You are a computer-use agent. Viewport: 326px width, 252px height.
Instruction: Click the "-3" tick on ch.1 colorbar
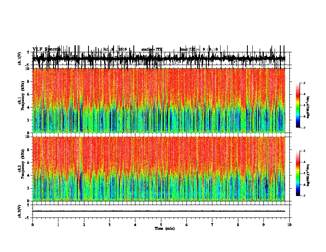pyautogui.click(x=303, y=83)
